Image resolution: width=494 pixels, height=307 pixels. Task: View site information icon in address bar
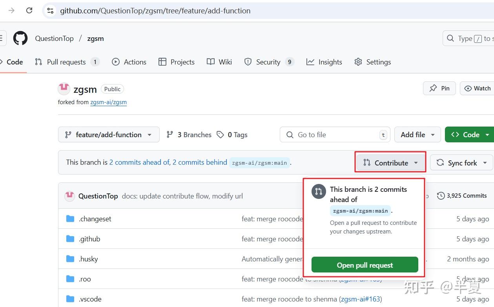pos(50,11)
